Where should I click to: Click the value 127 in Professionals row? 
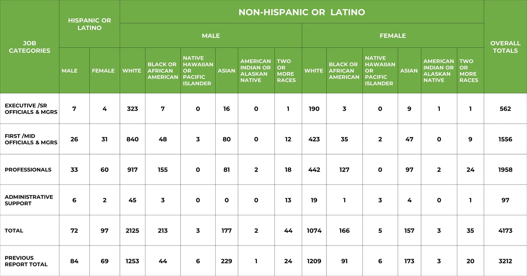click(x=344, y=170)
